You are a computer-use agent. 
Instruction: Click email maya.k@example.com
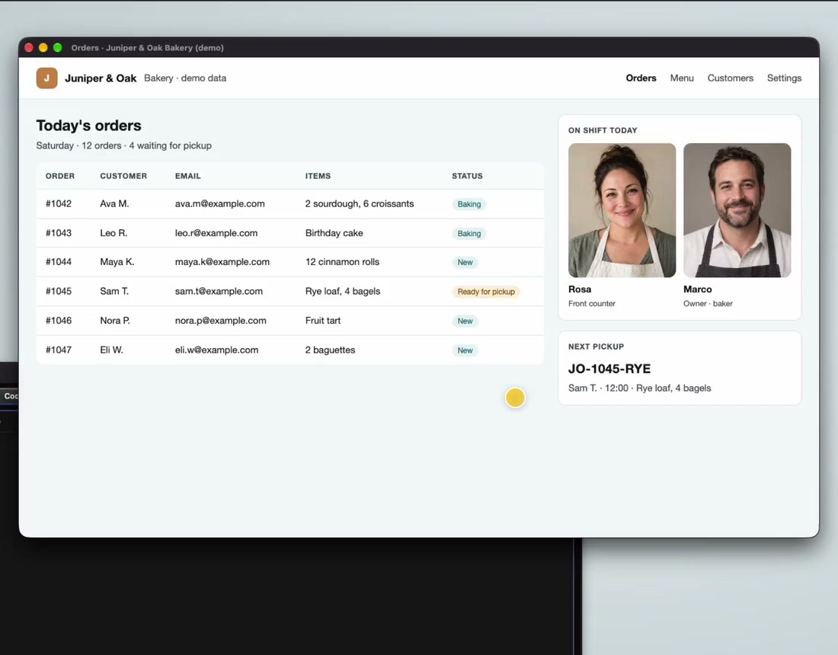point(222,262)
